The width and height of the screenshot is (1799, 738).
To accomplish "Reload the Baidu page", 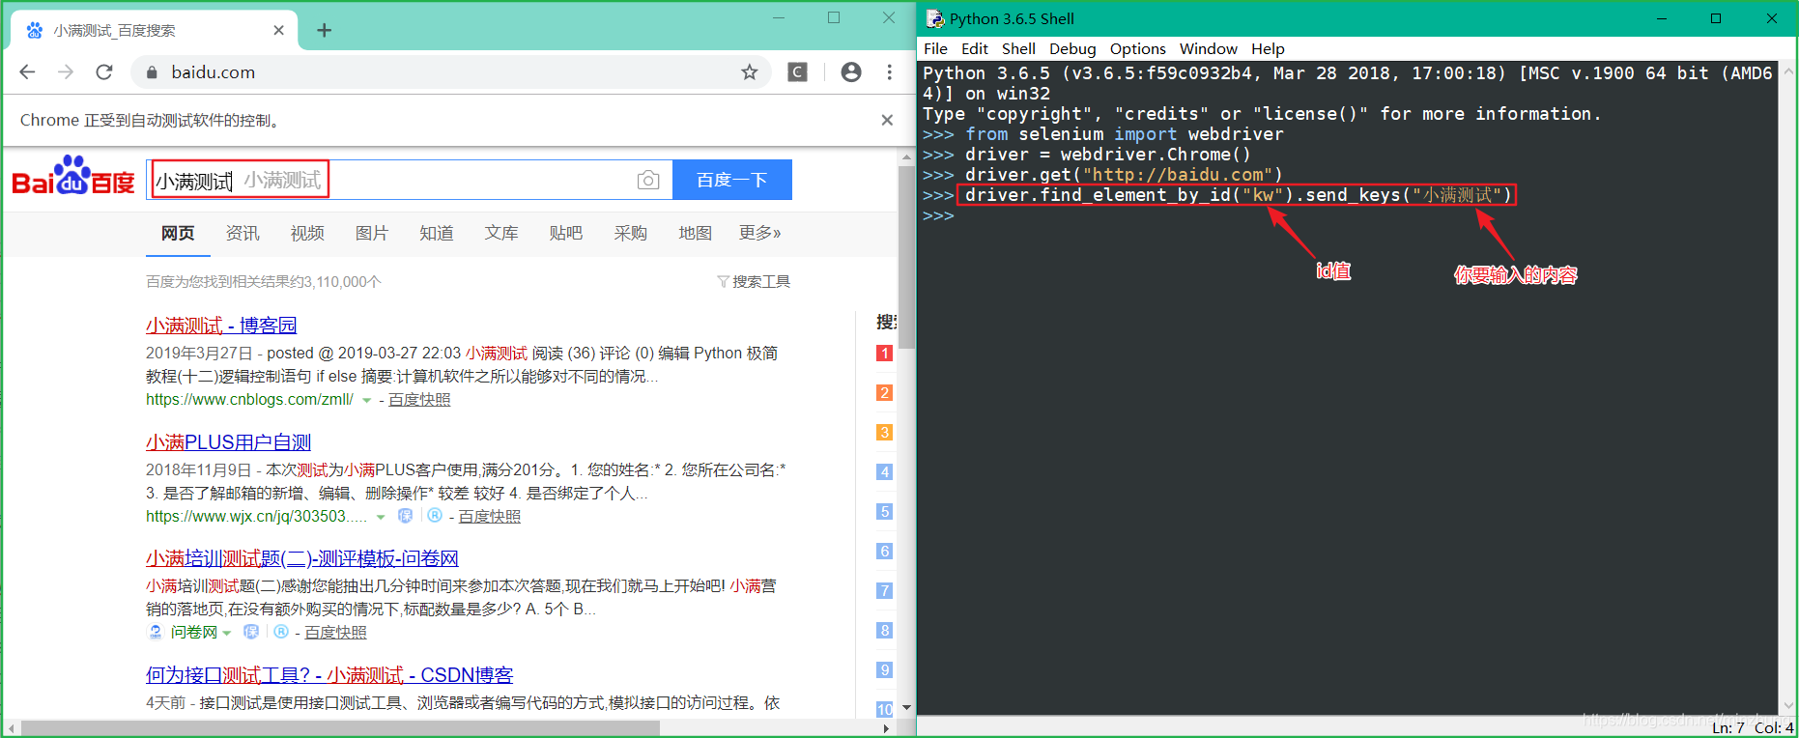I will pyautogui.click(x=104, y=71).
